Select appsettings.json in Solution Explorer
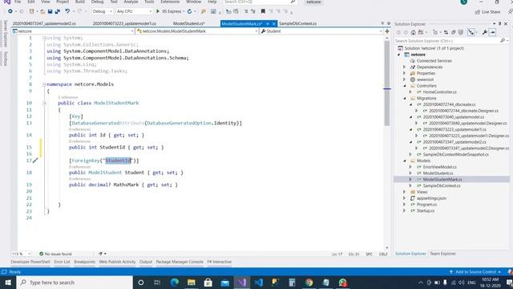This screenshot has width=513, height=289. 431,198
